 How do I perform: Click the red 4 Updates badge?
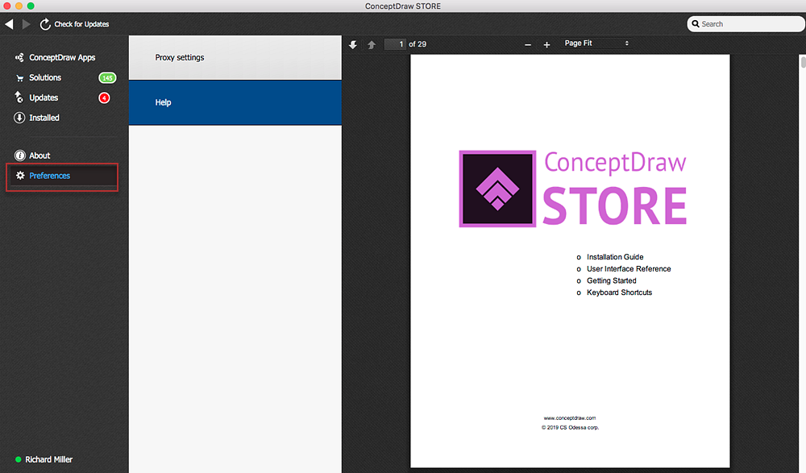tap(104, 98)
